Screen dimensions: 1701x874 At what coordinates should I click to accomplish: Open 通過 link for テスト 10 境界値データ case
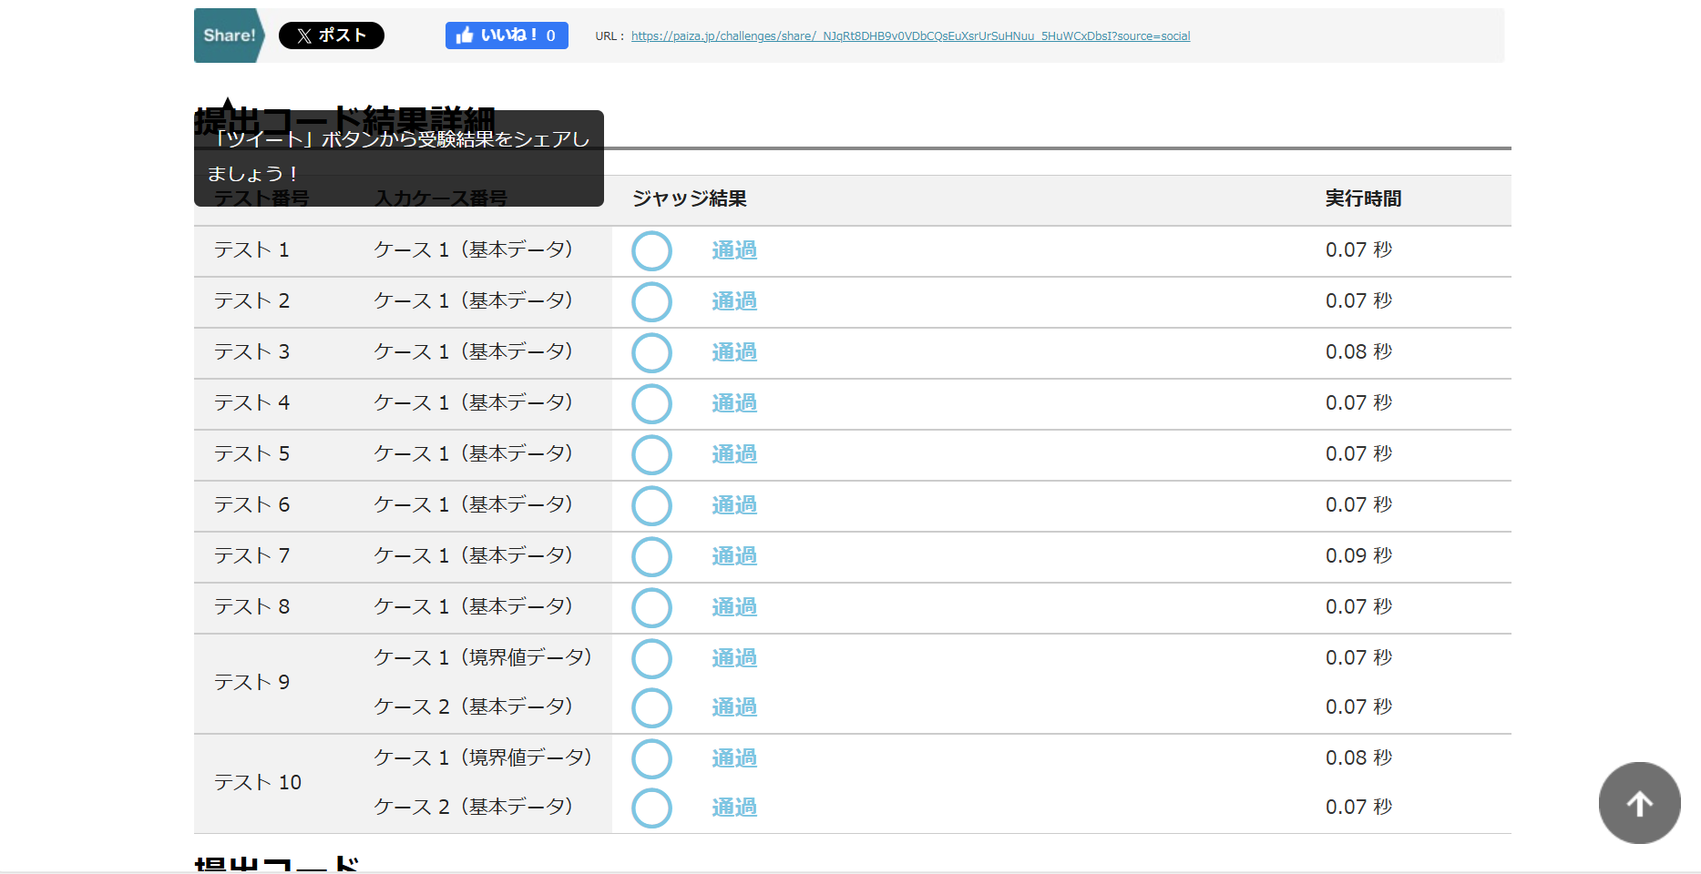[734, 758]
